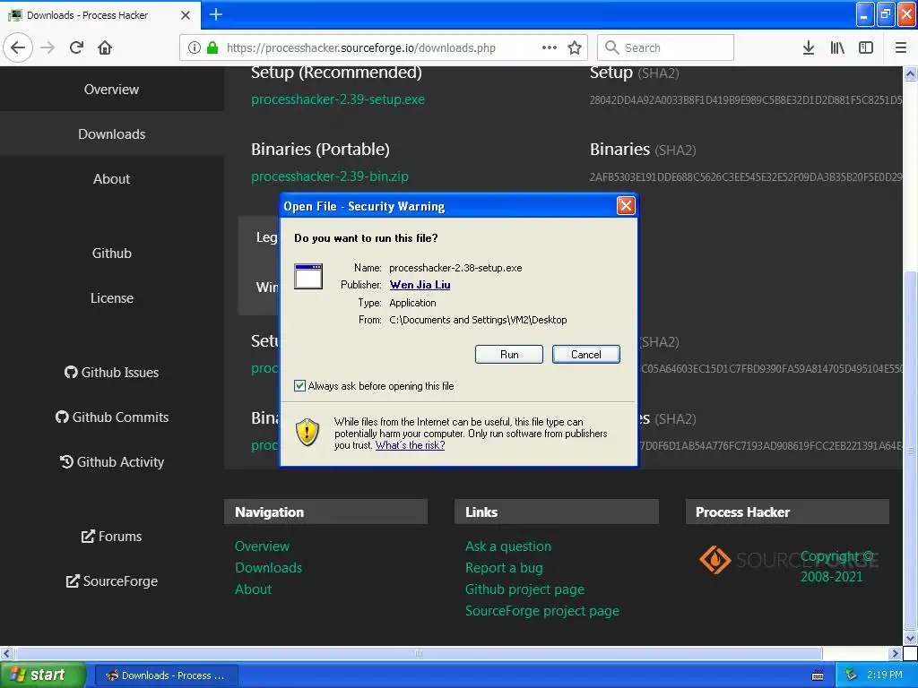Select Overview in the left sidebar
The image size is (918, 688).
pyautogui.click(x=111, y=90)
